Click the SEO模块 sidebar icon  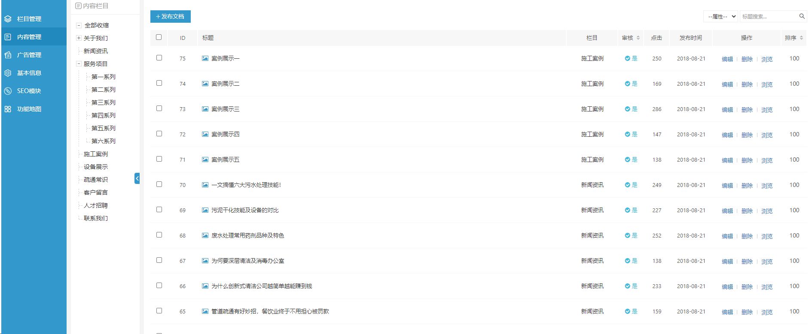click(8, 91)
